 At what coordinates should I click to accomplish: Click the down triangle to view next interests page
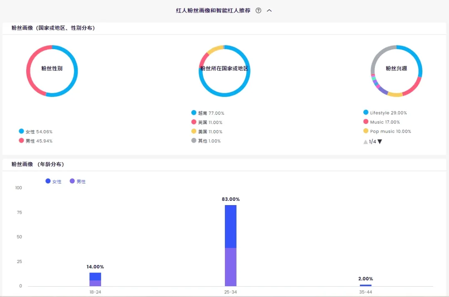pos(379,141)
